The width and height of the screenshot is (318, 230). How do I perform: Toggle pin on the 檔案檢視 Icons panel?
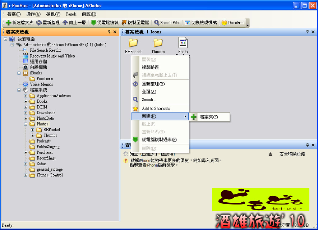[x=308, y=32]
